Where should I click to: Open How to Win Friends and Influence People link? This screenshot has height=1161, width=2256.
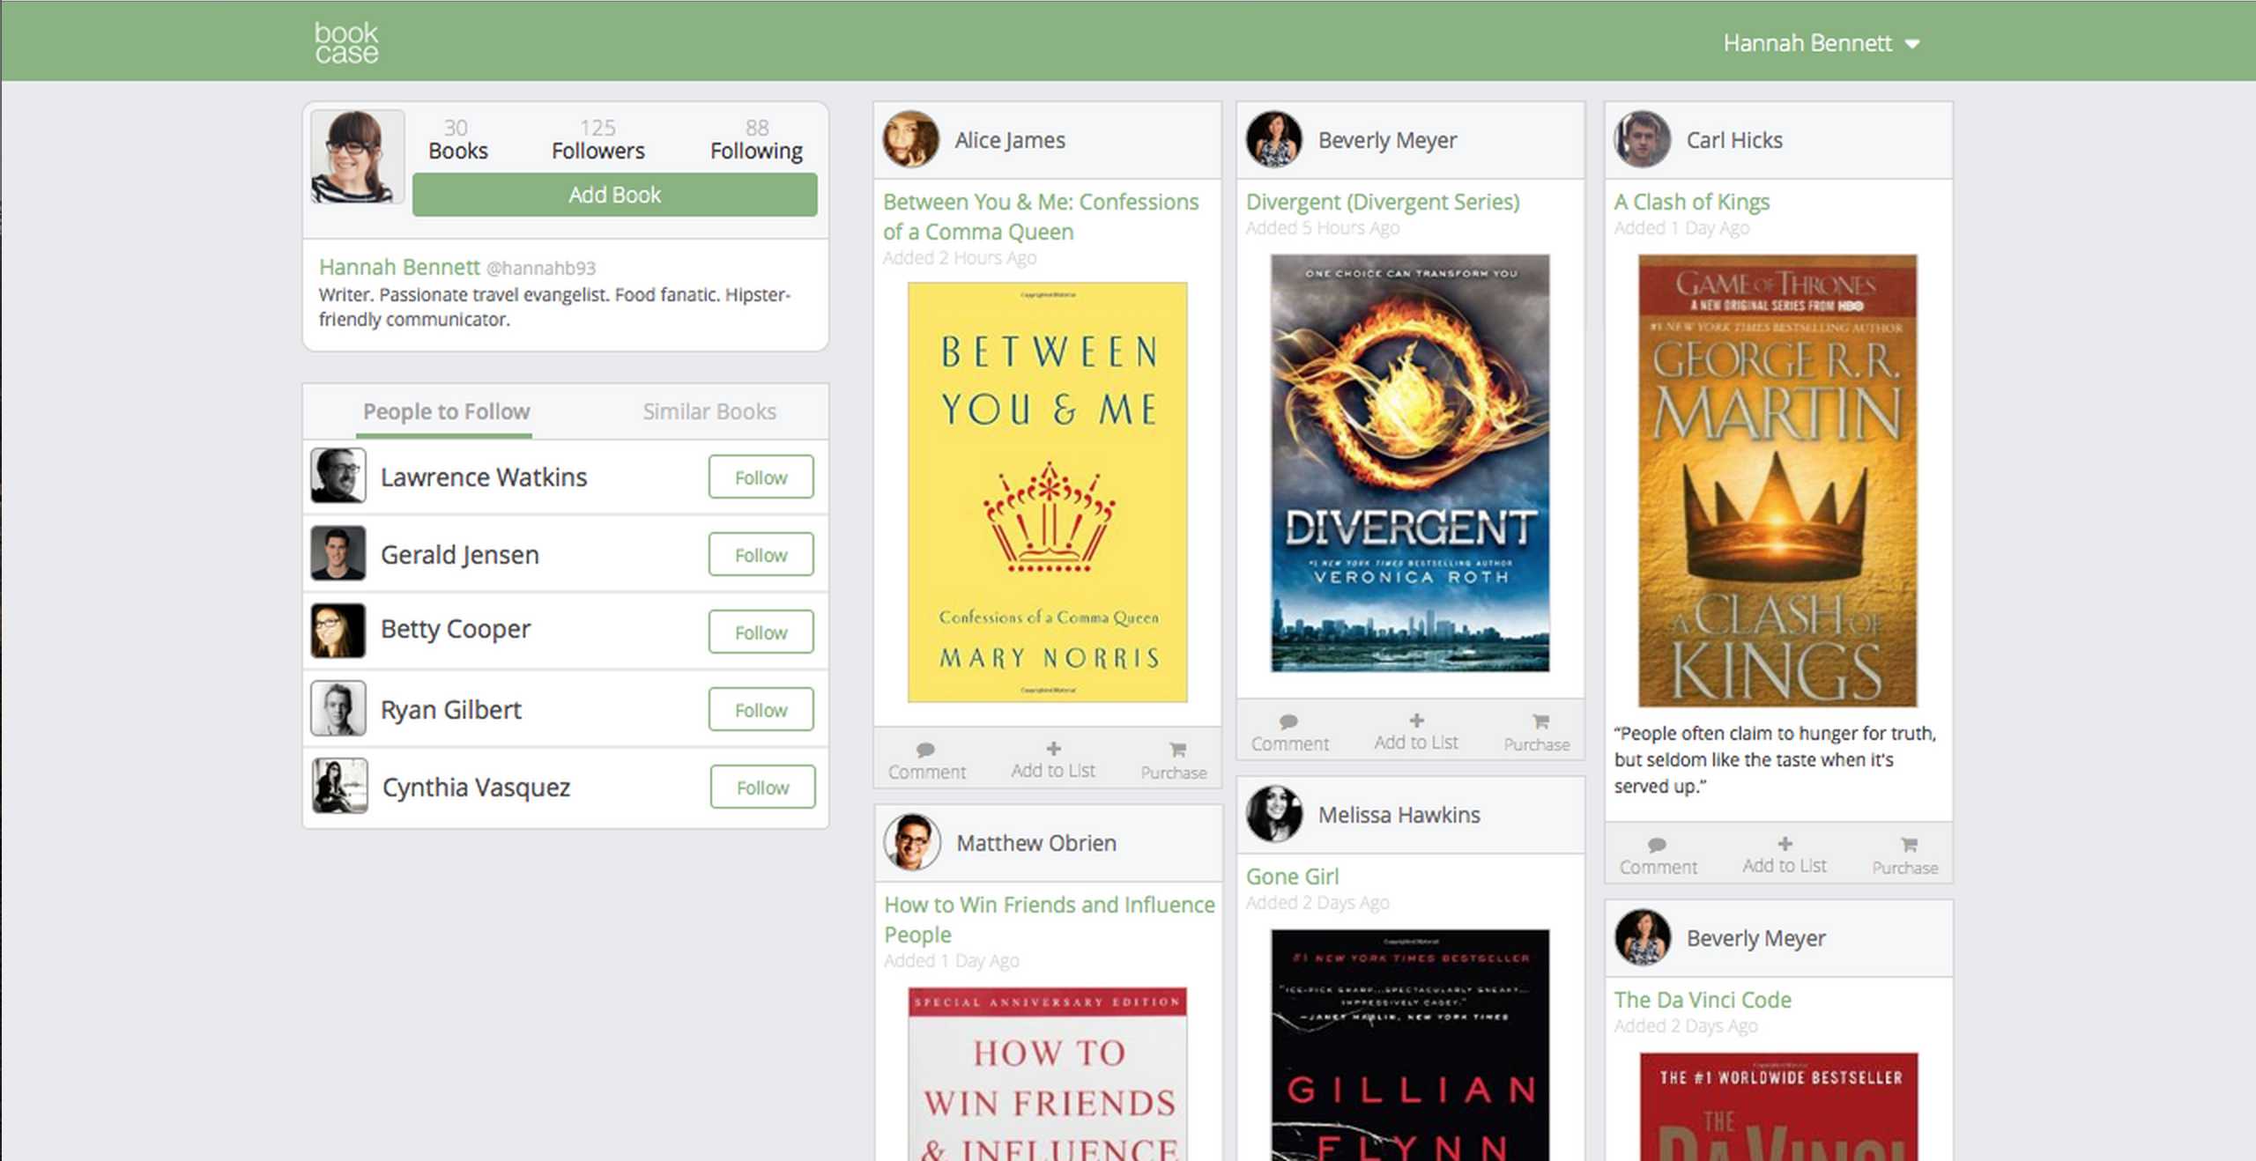(1050, 920)
